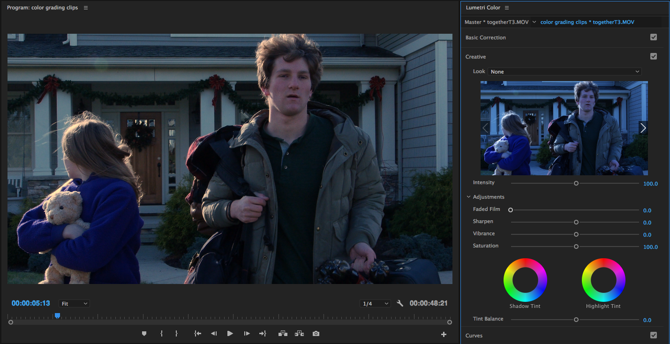670x344 pixels.
Task: Disable the Curves section checkbox
Action: (654, 335)
